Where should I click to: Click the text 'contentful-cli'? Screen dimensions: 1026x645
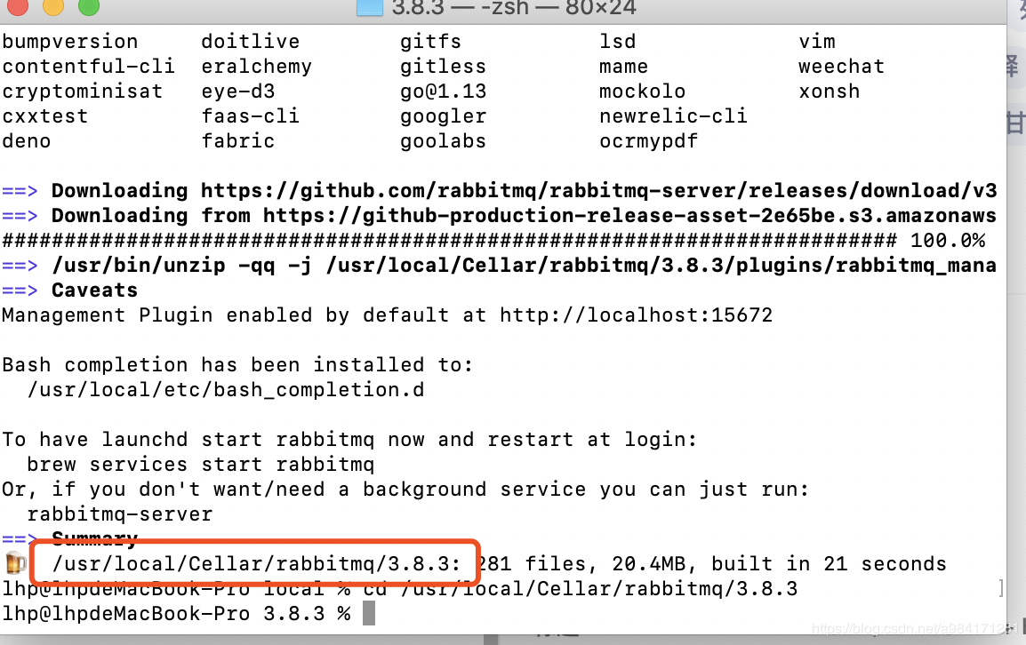[x=88, y=67]
